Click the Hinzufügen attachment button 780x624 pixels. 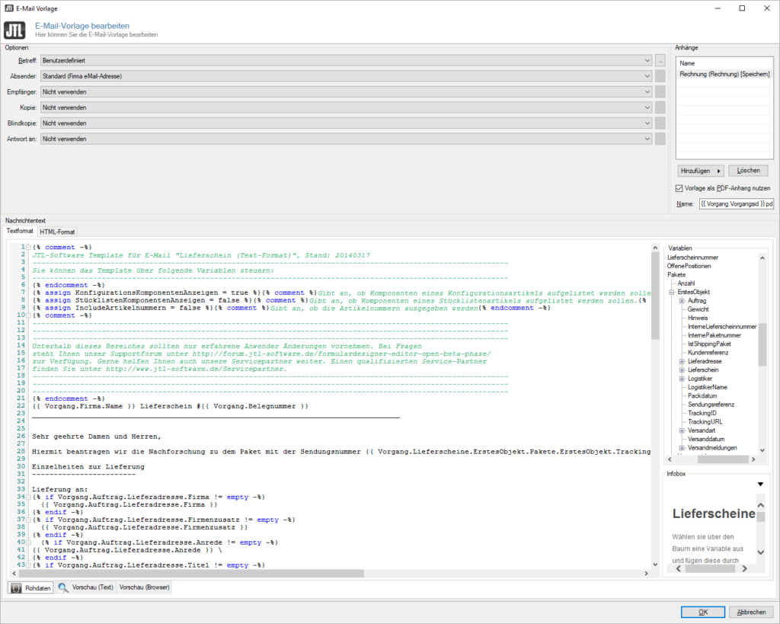coord(699,171)
